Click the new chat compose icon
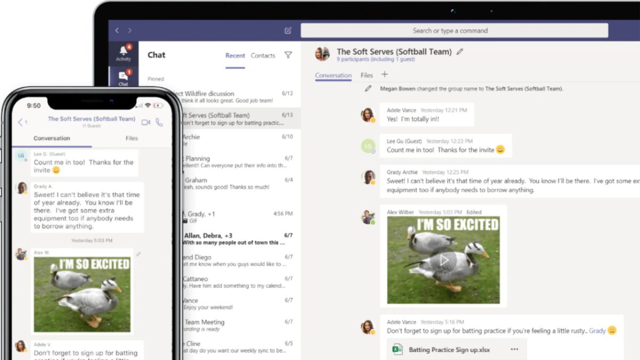 288,31
